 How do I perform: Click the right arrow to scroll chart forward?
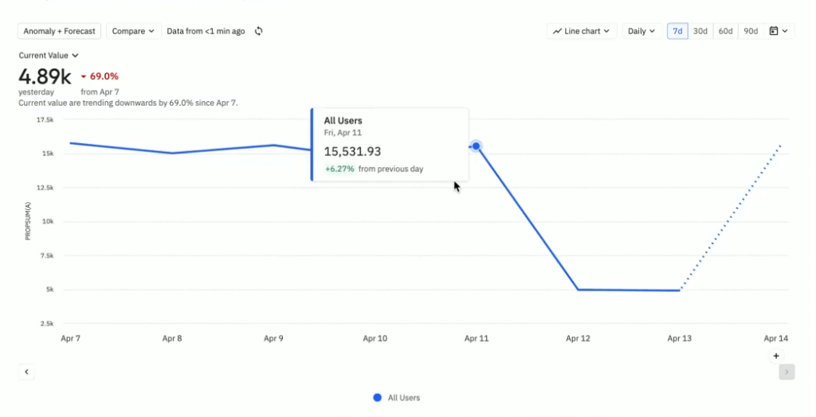tap(787, 372)
